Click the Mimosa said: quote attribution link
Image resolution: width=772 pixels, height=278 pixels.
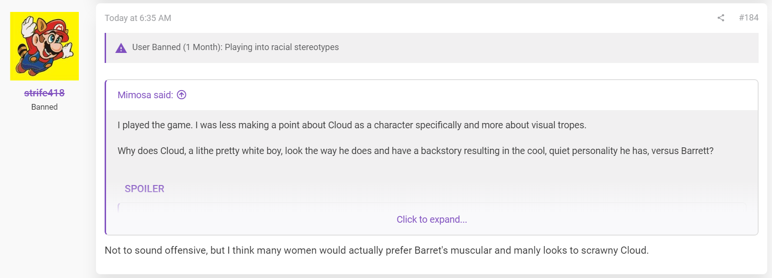click(x=145, y=95)
